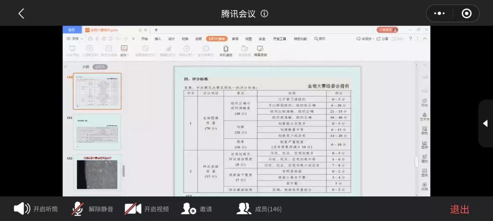Click the 手机遥控 phone remote icon
The image size is (493, 221).
(x=226, y=50)
